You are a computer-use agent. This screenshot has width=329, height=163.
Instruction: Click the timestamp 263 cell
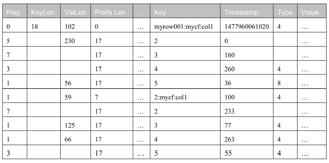click(247, 138)
